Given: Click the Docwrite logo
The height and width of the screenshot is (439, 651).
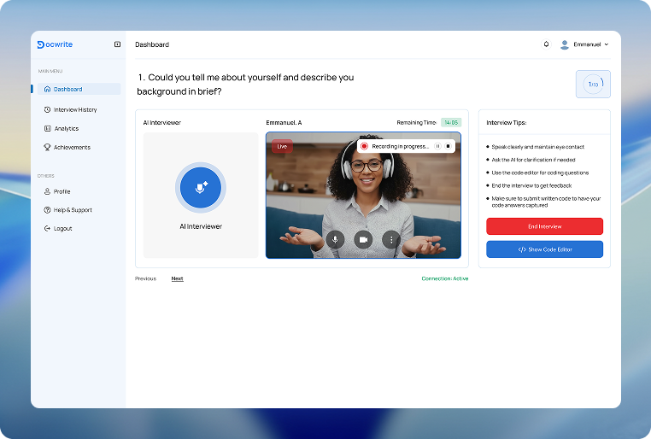Looking at the screenshot, I should coord(55,44).
